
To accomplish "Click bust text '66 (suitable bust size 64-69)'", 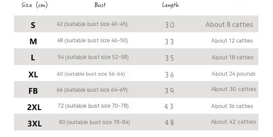I will (92, 90).
